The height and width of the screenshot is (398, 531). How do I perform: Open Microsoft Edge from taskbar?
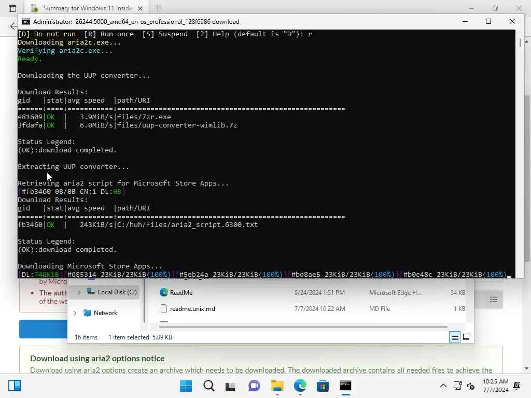(300, 386)
